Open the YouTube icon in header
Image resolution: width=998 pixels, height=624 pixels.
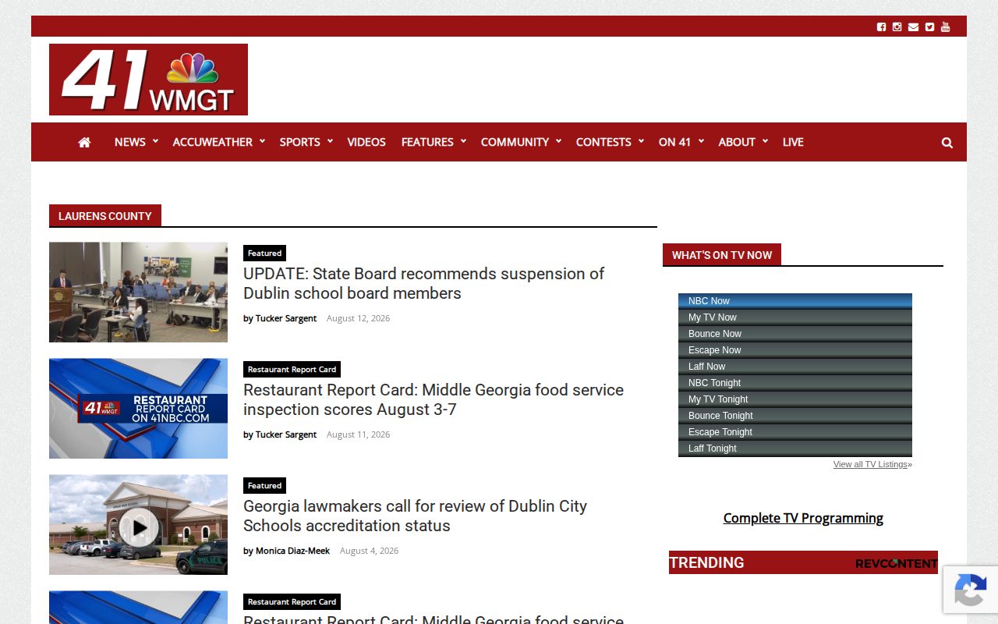(946, 27)
